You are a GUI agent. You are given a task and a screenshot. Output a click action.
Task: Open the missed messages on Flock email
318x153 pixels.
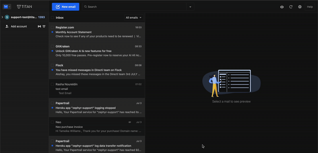pos(97,70)
